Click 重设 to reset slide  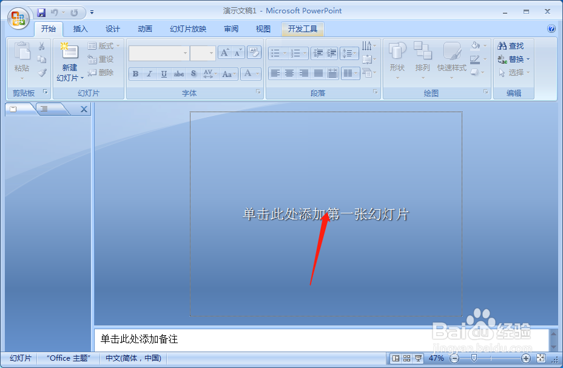tap(101, 59)
